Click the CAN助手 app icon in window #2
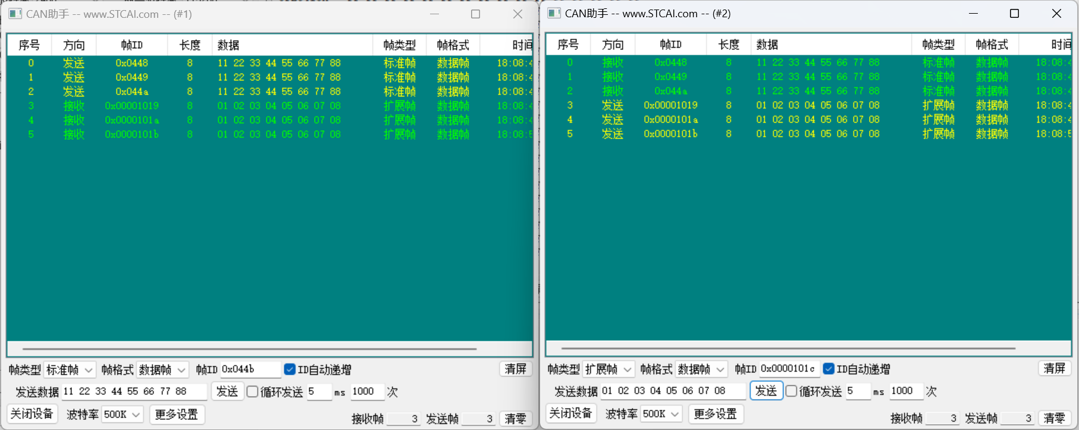 tap(554, 13)
